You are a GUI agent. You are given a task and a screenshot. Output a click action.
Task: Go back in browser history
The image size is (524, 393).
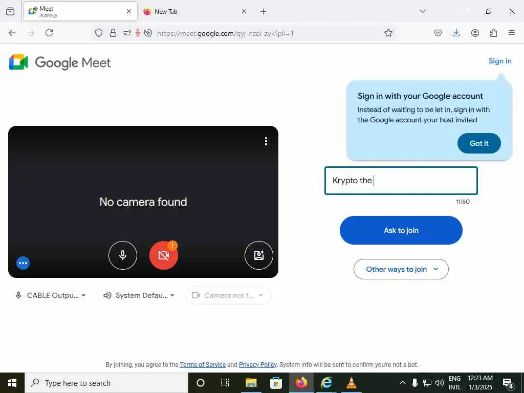point(12,33)
